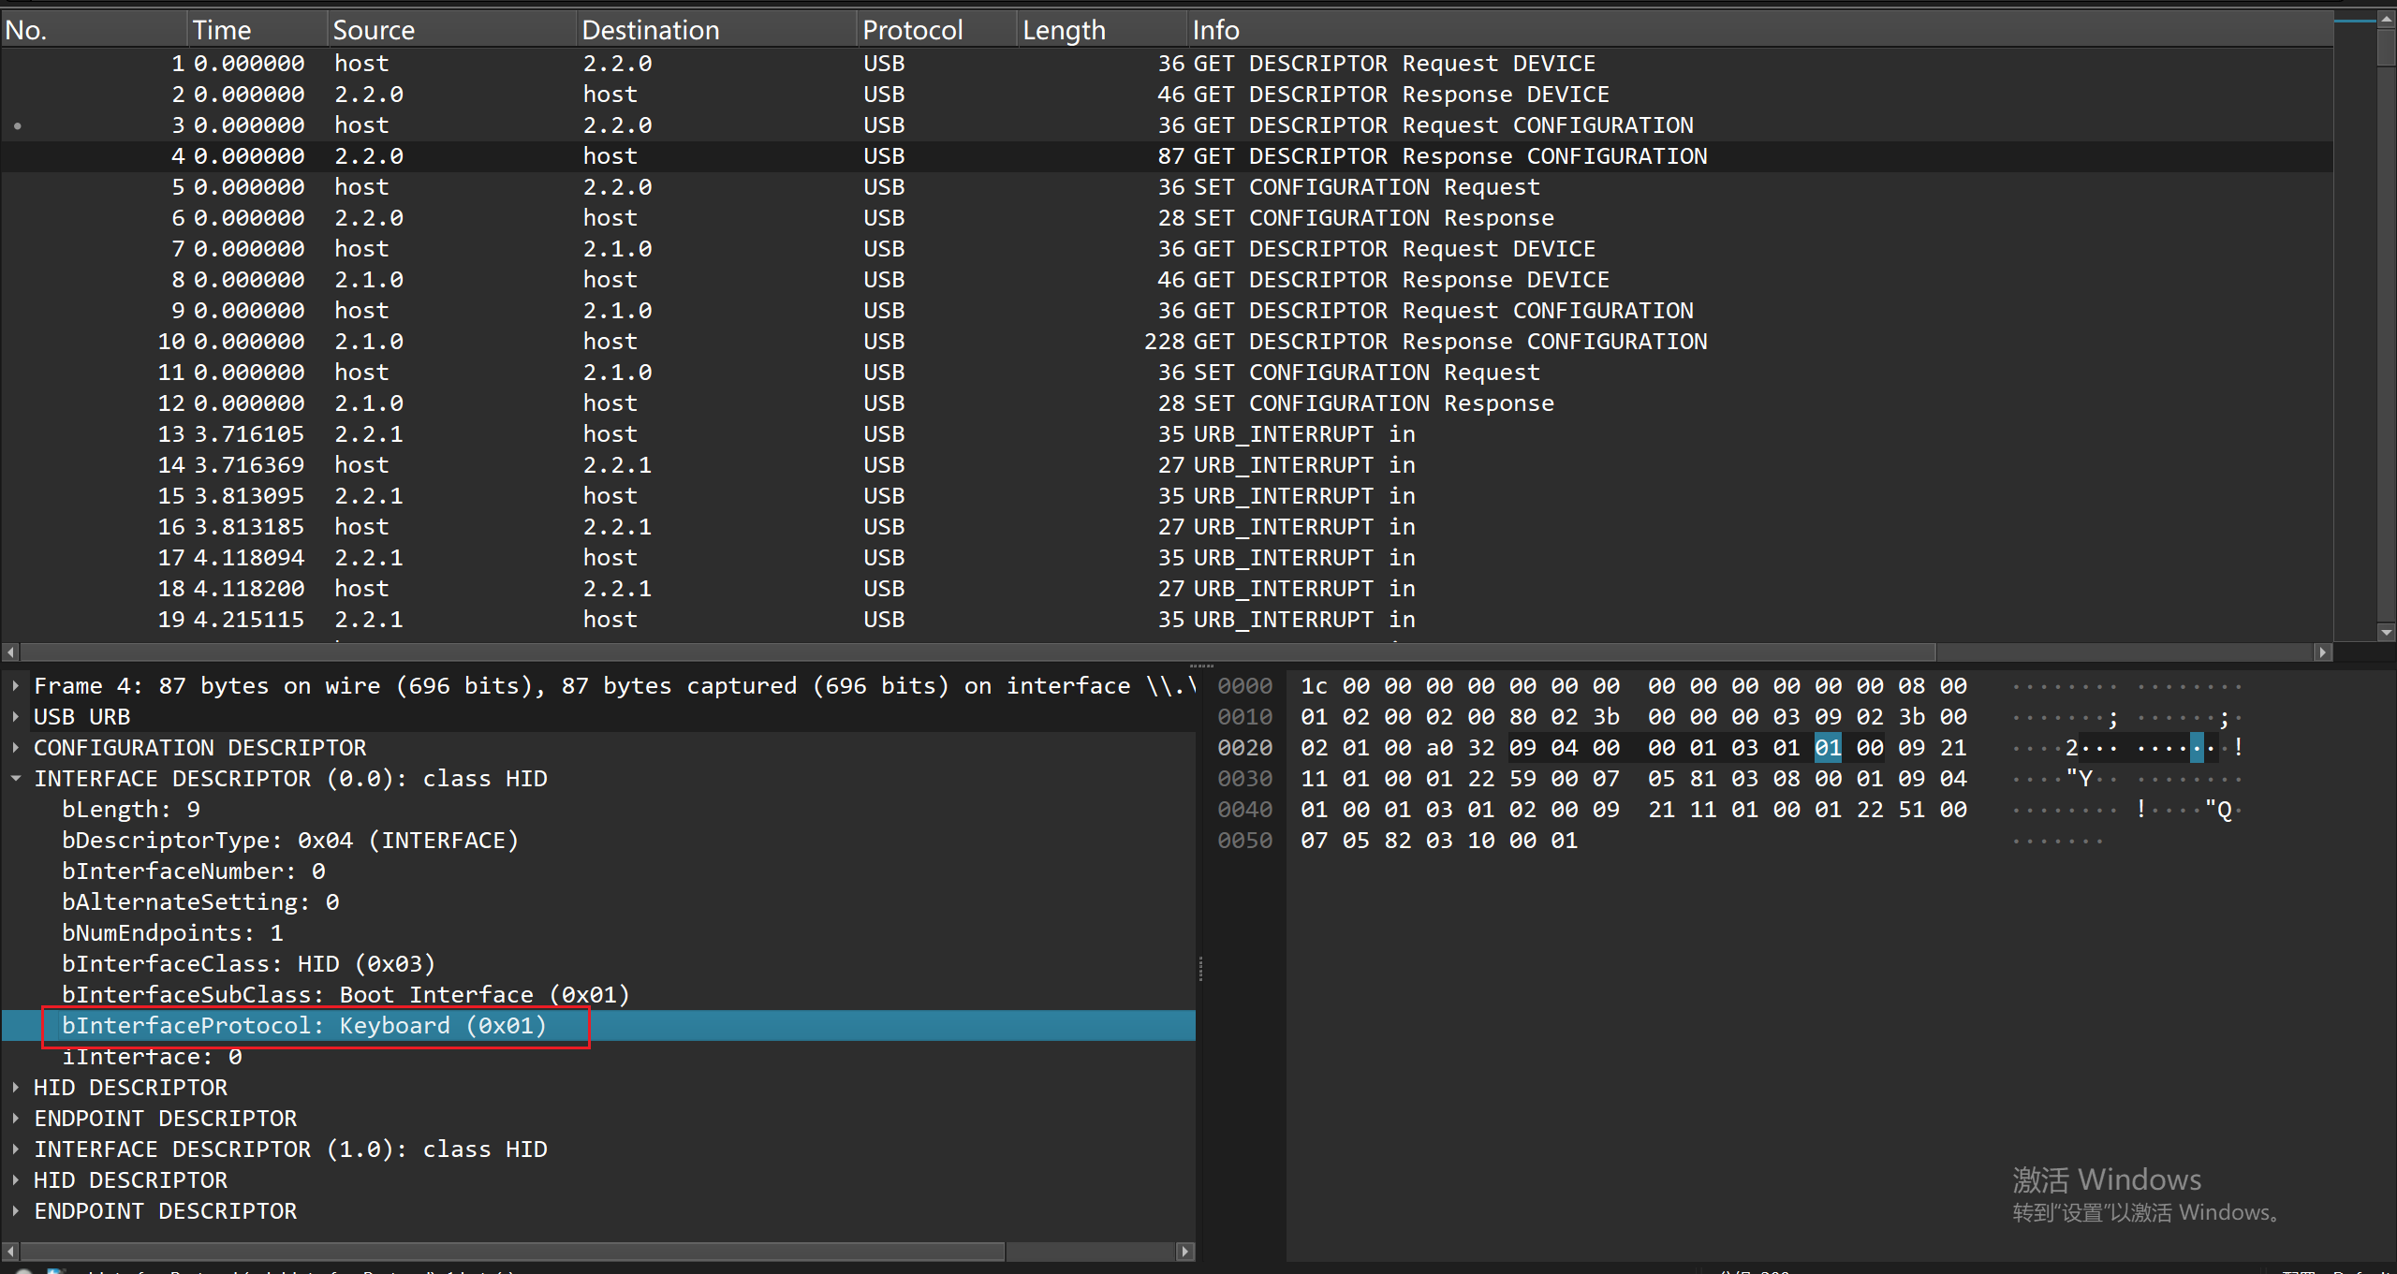Image resolution: width=2397 pixels, height=1274 pixels.
Task: Expand the Frame 4 tree node
Action: (x=16, y=686)
